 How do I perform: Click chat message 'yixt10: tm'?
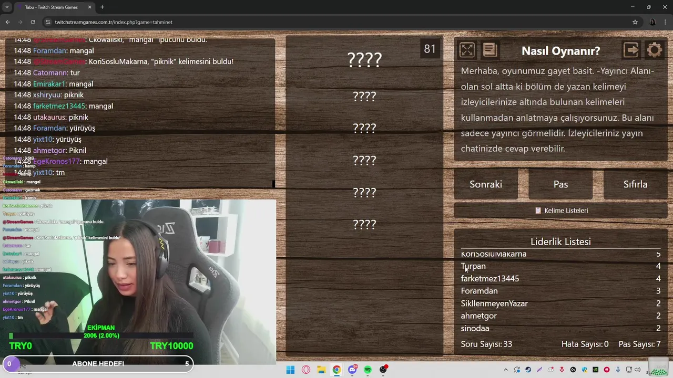(x=39, y=173)
